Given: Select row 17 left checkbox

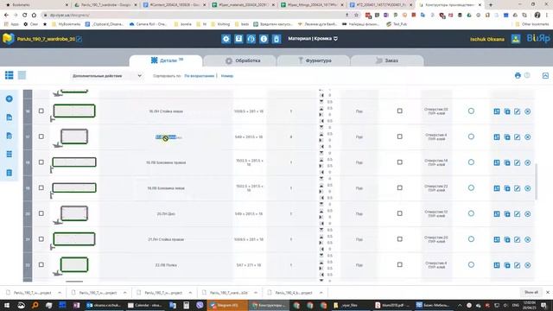Looking at the screenshot, I should tap(41, 136).
